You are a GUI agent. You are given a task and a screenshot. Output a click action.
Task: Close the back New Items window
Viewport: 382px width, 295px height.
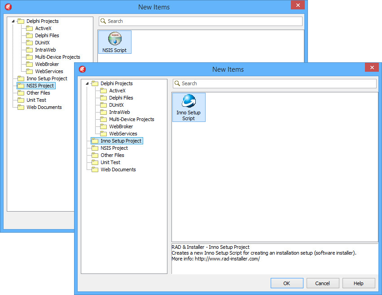[298, 5]
